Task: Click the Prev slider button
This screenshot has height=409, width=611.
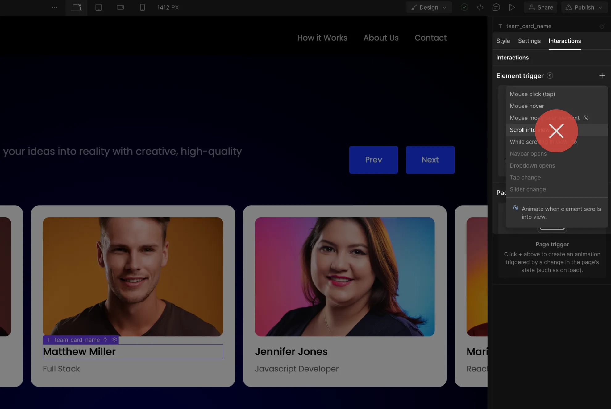Action: [373, 160]
